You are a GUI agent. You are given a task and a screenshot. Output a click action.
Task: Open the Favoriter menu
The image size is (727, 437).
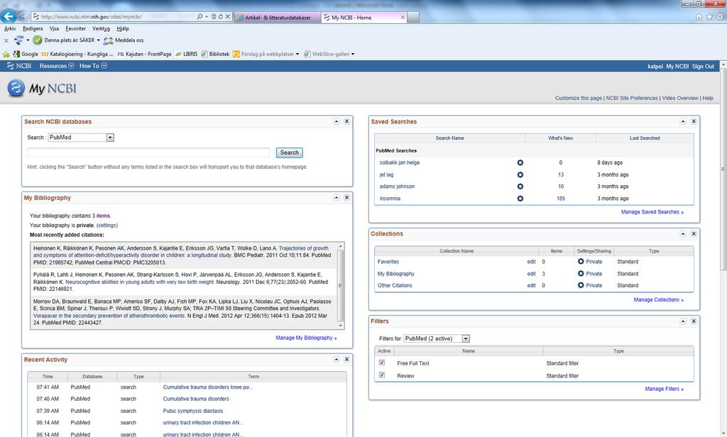click(75, 29)
